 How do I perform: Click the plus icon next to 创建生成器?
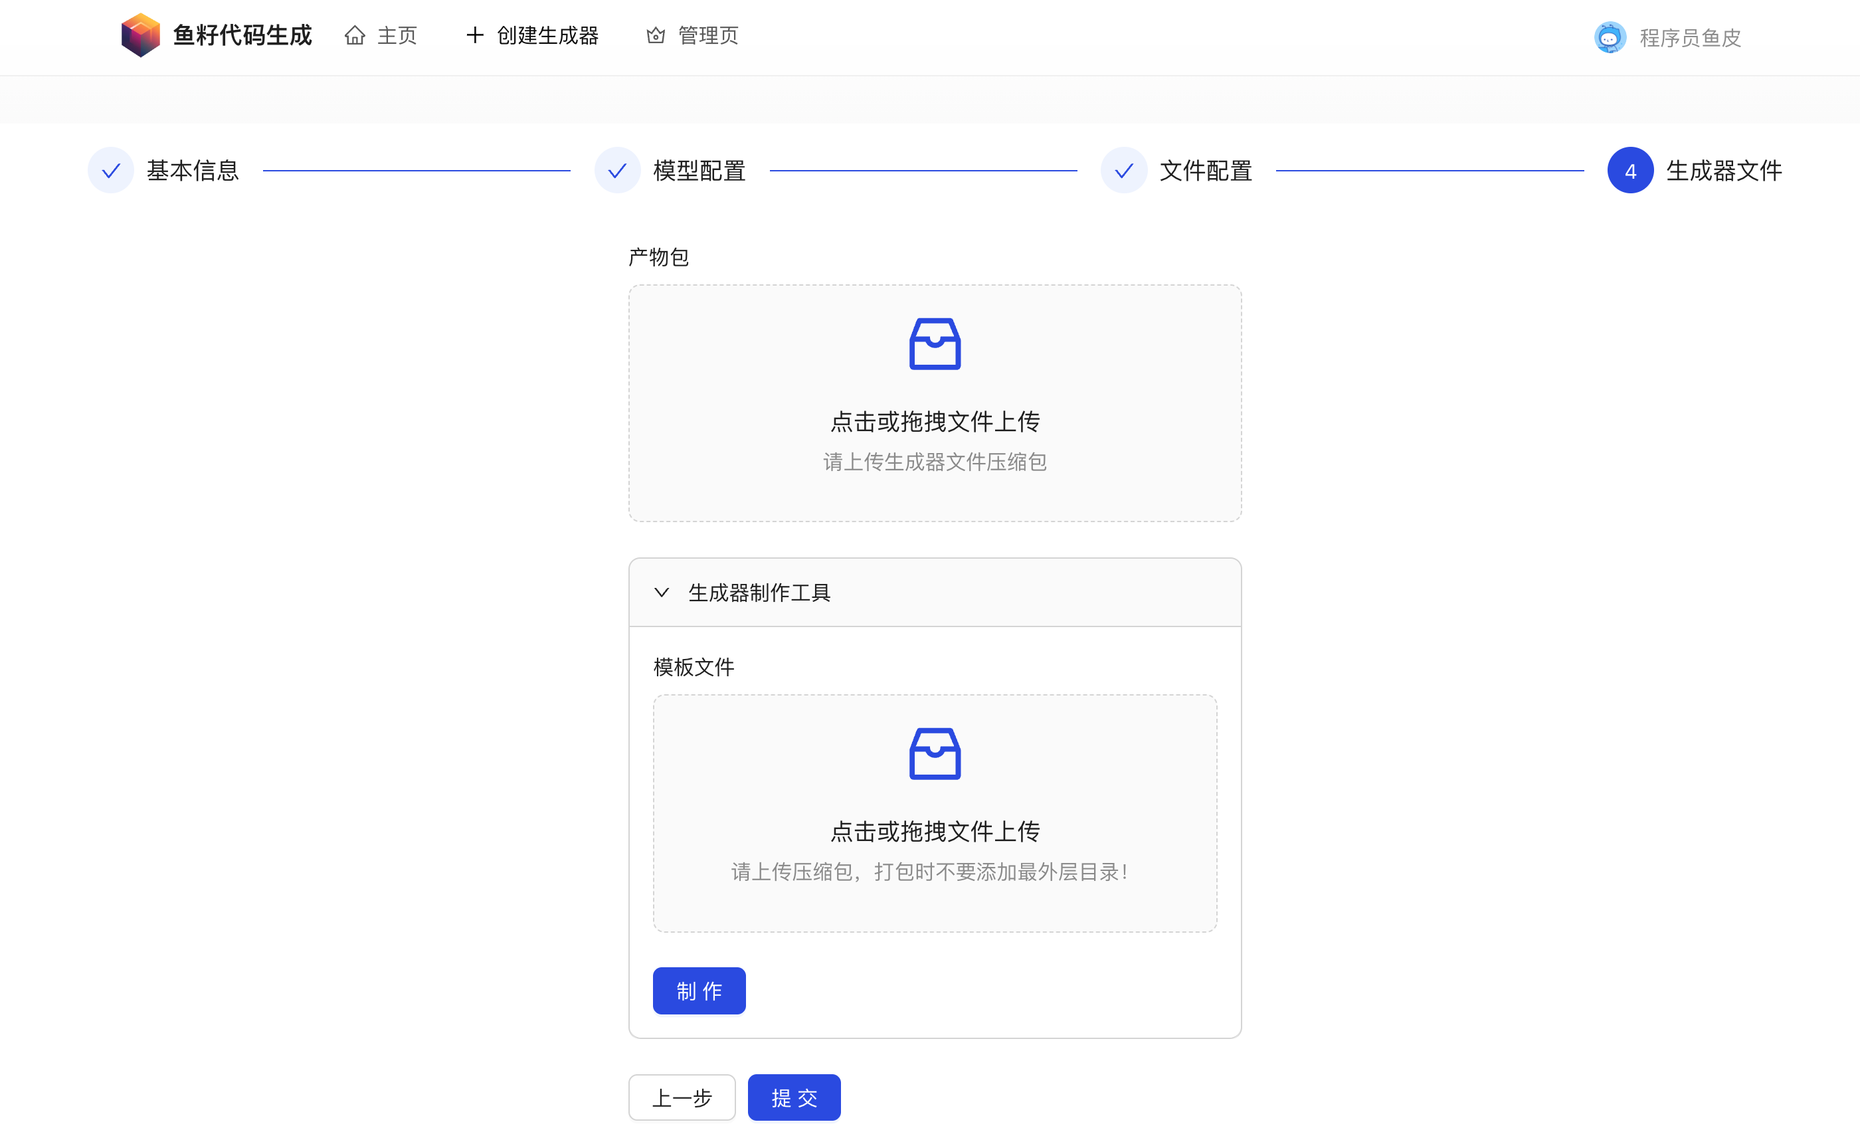click(474, 35)
